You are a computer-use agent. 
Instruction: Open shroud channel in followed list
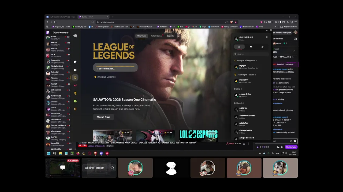pyautogui.click(x=58, y=50)
